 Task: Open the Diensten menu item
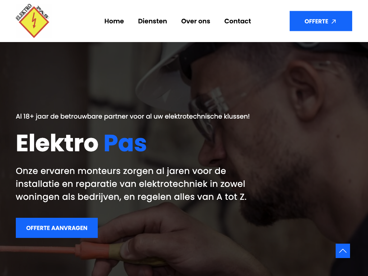tap(152, 21)
